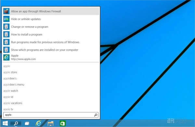Screen dimensions: 195x127
Task: Open Show which programs are installed result
Action: tap(51, 50)
